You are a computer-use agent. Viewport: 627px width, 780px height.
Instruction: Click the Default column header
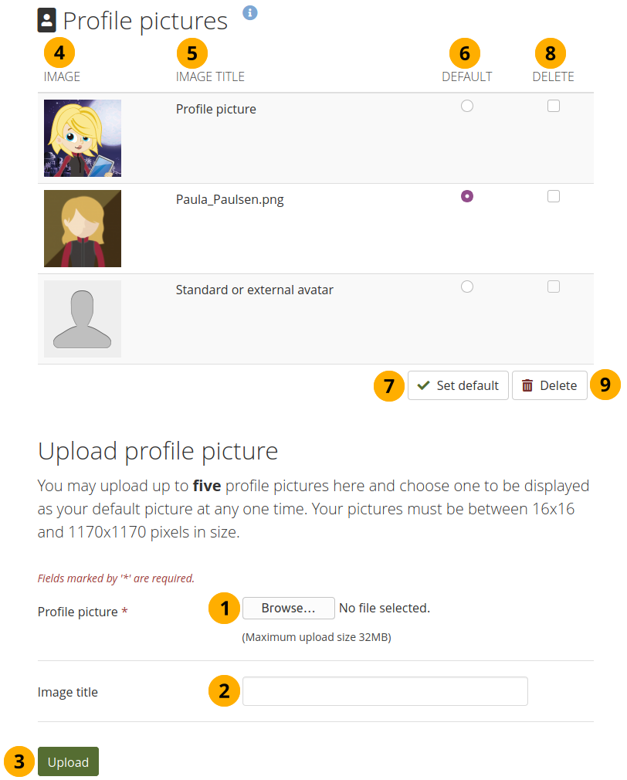(x=466, y=76)
